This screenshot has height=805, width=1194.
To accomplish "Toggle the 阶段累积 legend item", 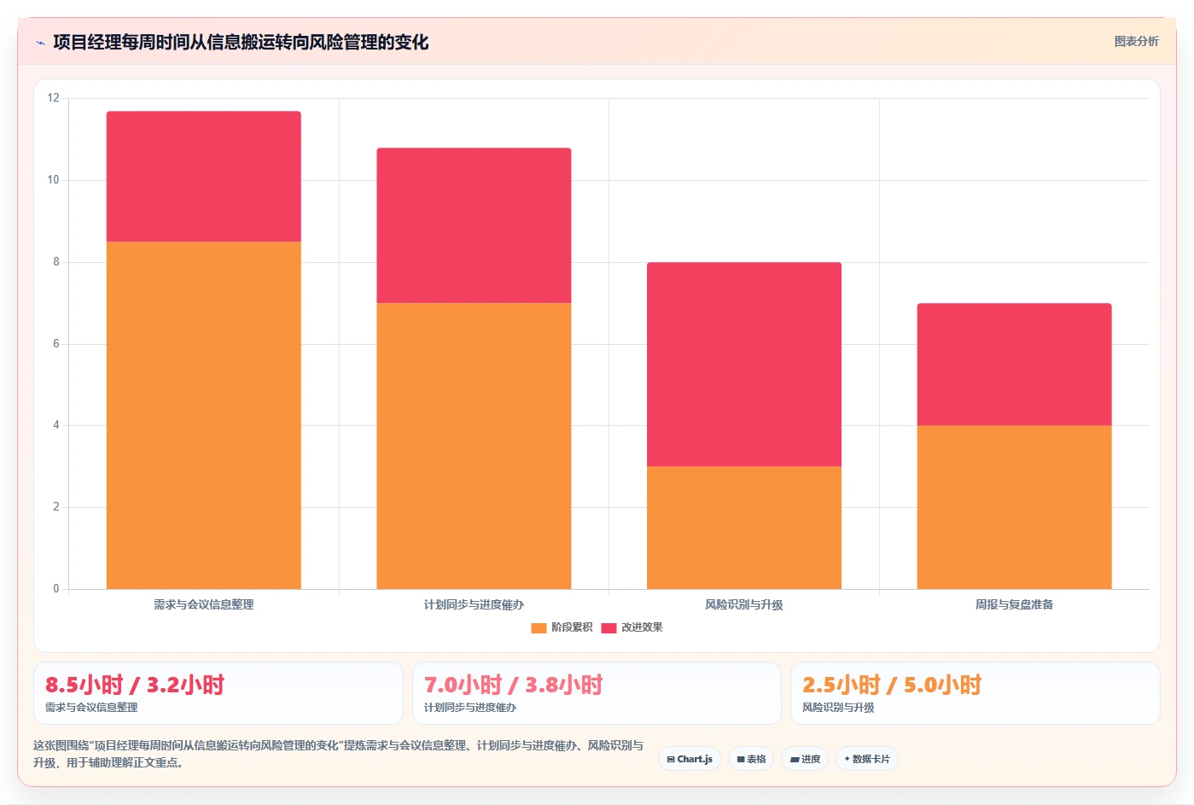I will [562, 627].
